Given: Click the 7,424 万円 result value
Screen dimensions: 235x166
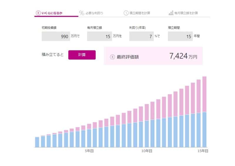Looking at the screenshot, I should coord(183,56).
